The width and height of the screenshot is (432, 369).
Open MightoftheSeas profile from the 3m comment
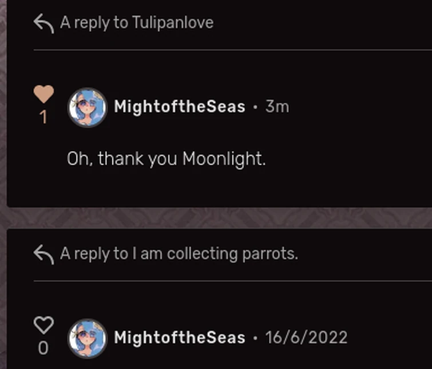[x=179, y=107]
